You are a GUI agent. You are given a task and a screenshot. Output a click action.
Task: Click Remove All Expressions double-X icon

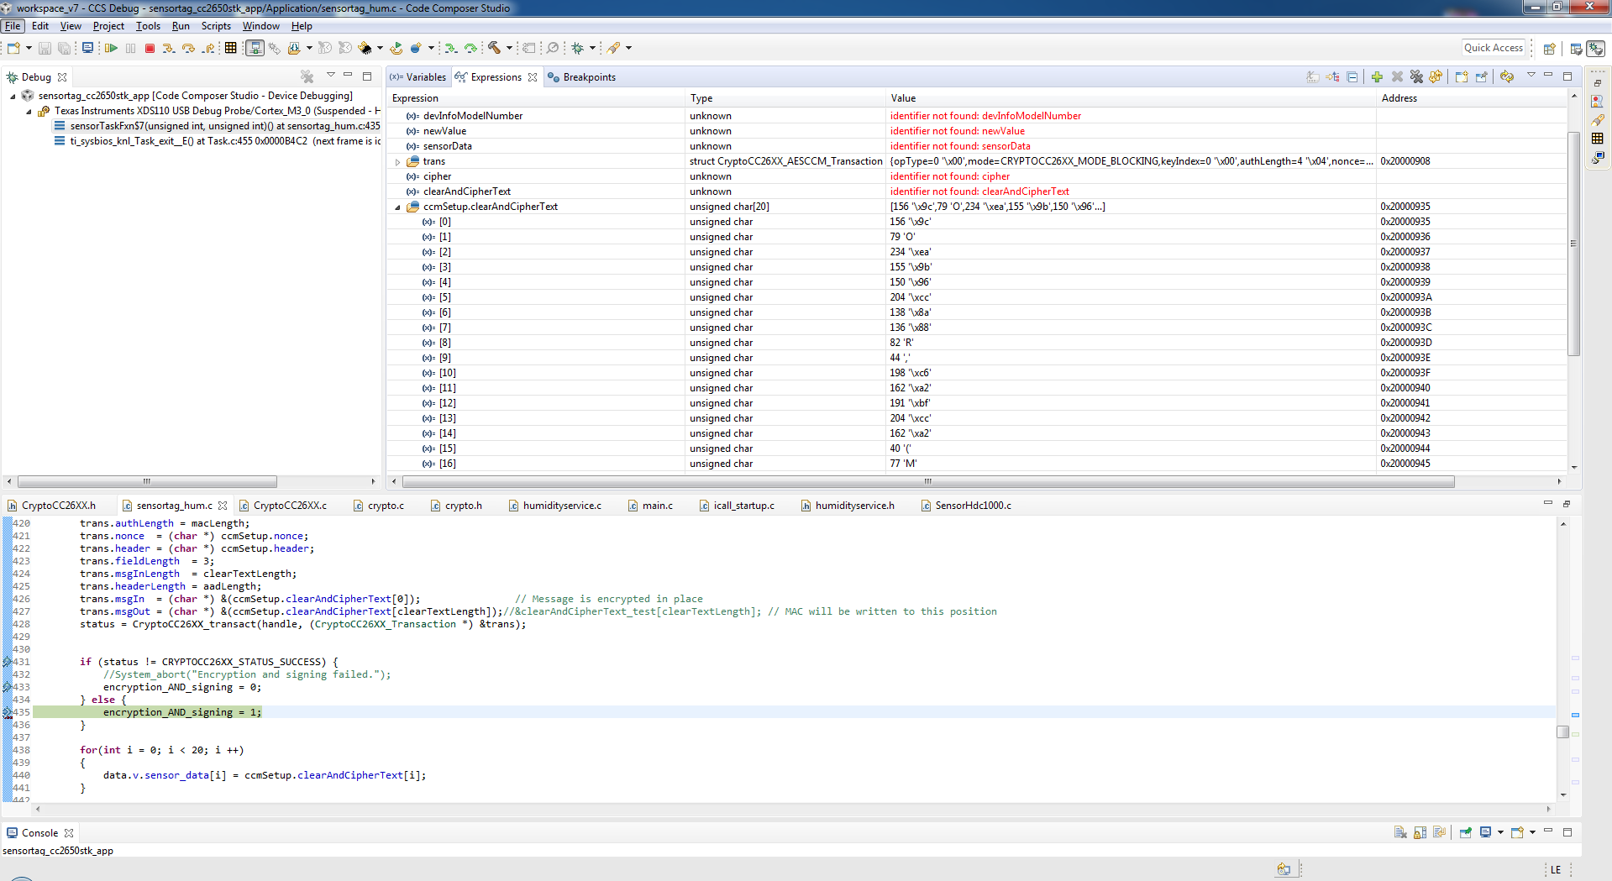pyautogui.click(x=1417, y=77)
